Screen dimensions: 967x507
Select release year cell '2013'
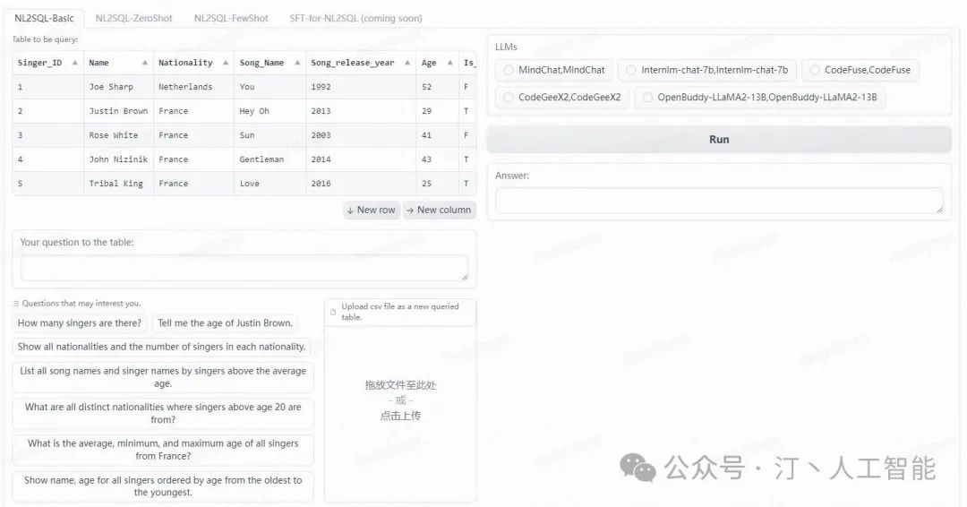(361, 111)
